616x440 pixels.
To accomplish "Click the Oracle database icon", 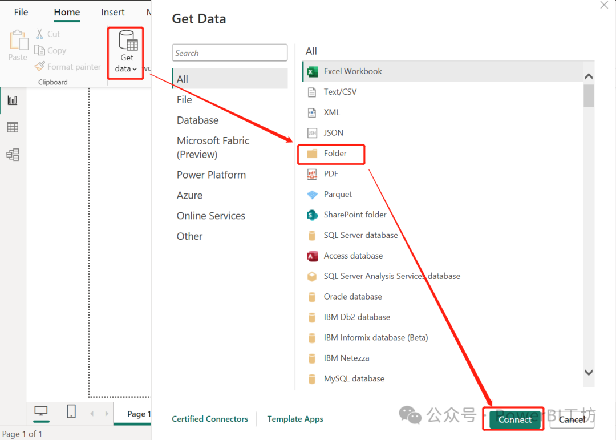I will [312, 297].
